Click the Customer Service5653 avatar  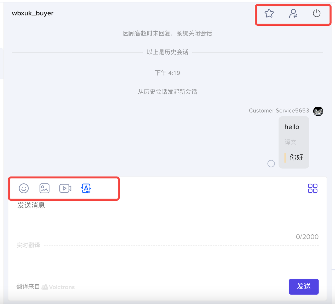click(318, 111)
